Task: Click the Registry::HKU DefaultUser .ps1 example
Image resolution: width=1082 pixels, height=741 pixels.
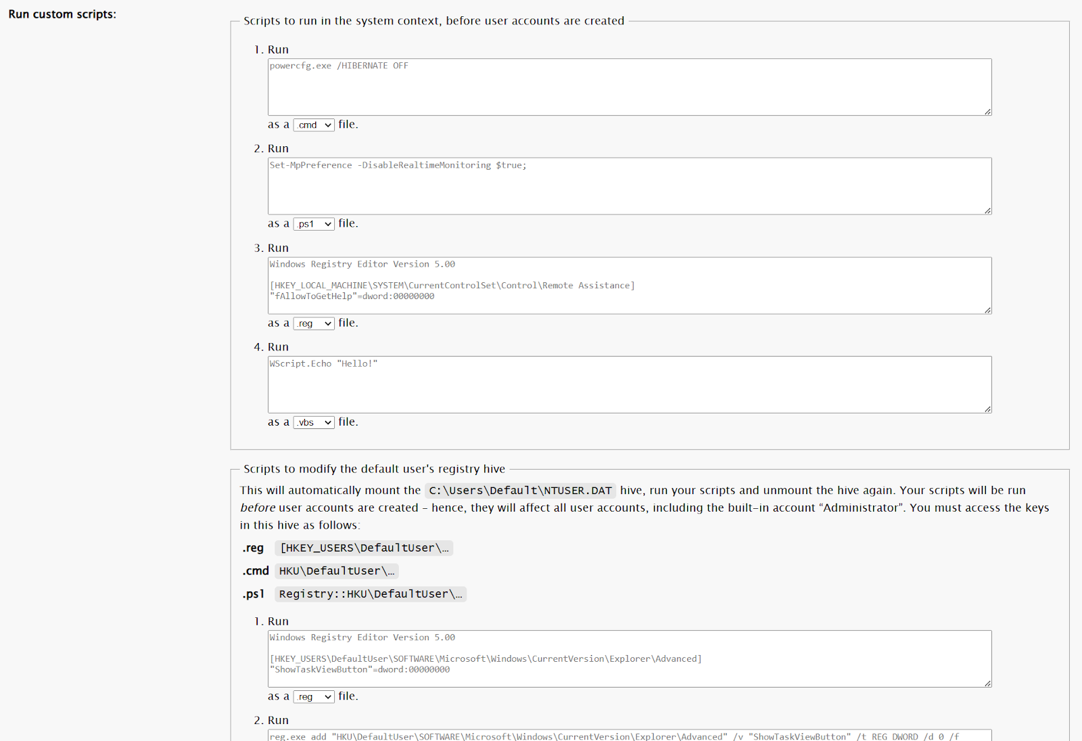Action: [x=370, y=594]
